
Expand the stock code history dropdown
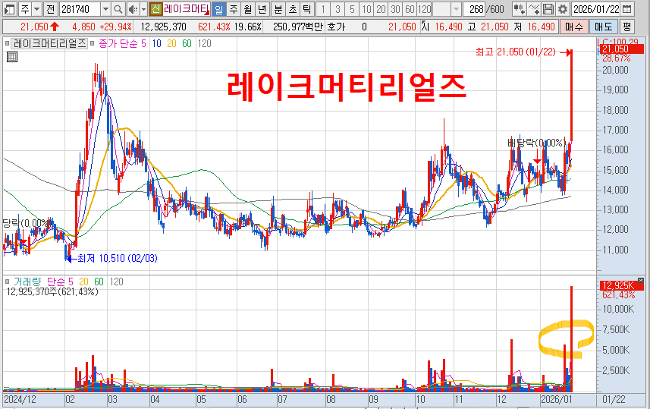click(105, 8)
